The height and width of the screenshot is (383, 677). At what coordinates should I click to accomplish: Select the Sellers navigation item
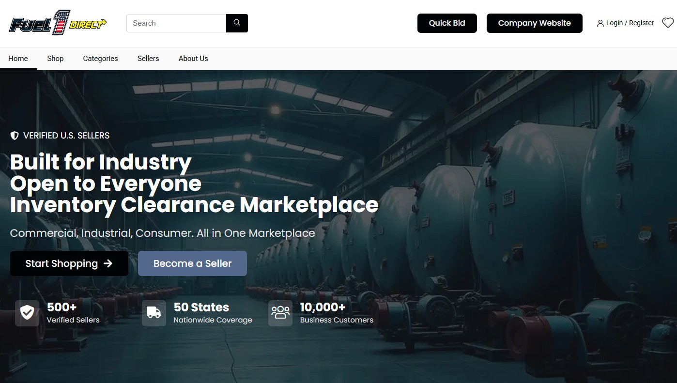(148, 58)
